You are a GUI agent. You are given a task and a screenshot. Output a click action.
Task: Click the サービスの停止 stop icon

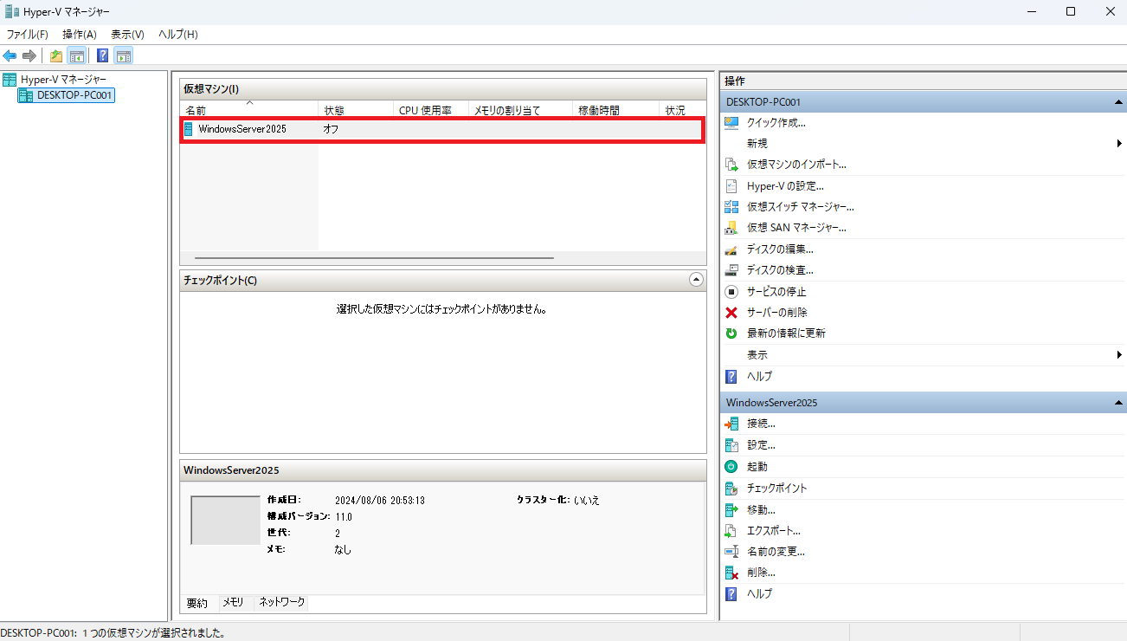731,292
